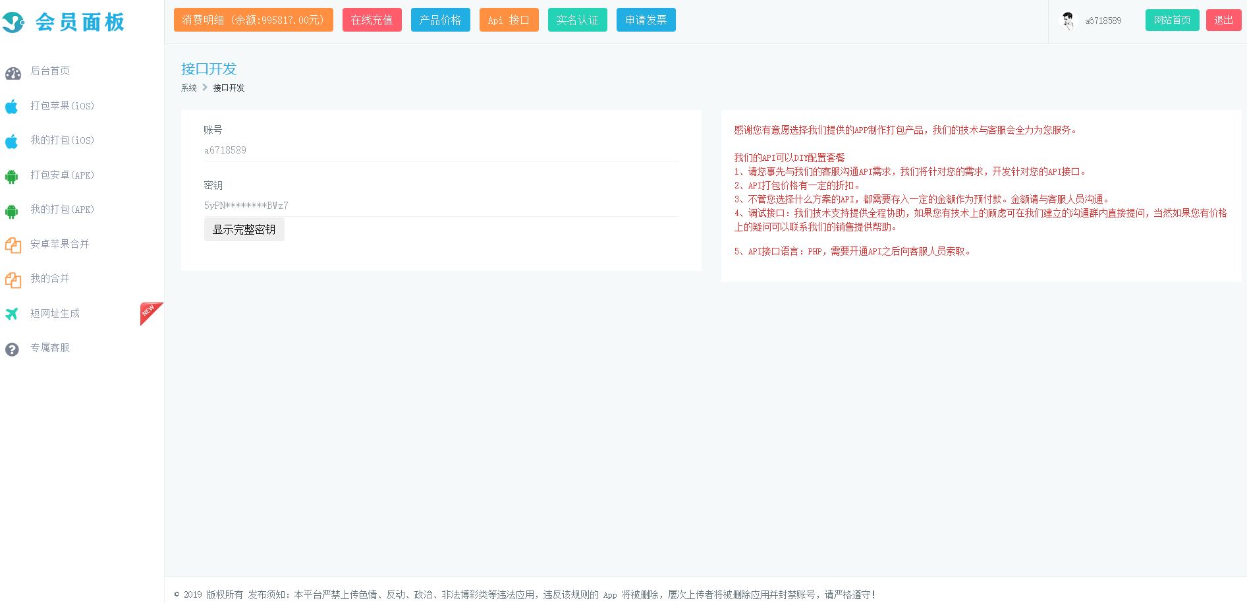Click the 2019 版权所有 footer notice
Viewport: 1247px width, 603px height.
pyautogui.click(x=525, y=594)
